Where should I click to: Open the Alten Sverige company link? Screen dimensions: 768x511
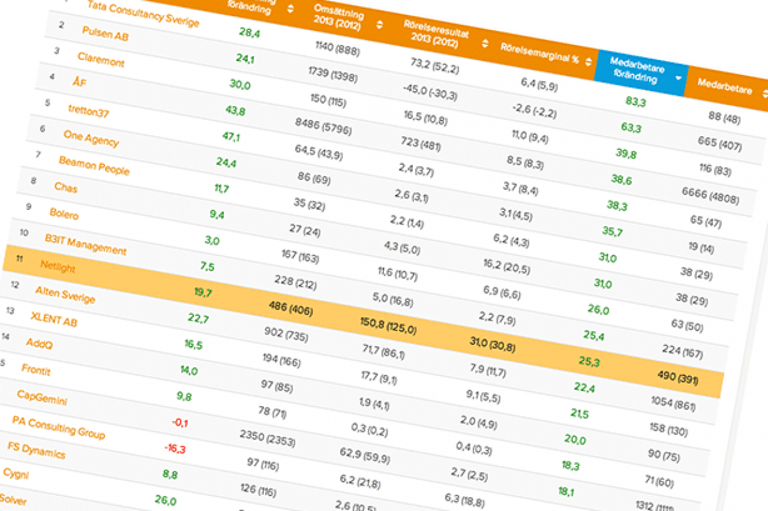tap(65, 294)
